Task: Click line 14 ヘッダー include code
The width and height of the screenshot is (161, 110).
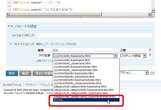Action: click(x=37, y=3)
